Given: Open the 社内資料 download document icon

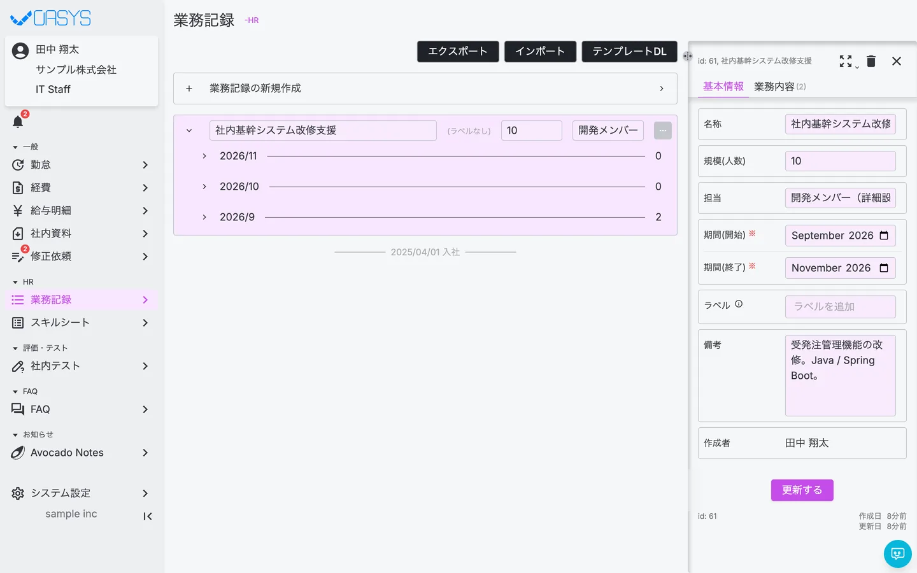Looking at the screenshot, I should (18, 234).
